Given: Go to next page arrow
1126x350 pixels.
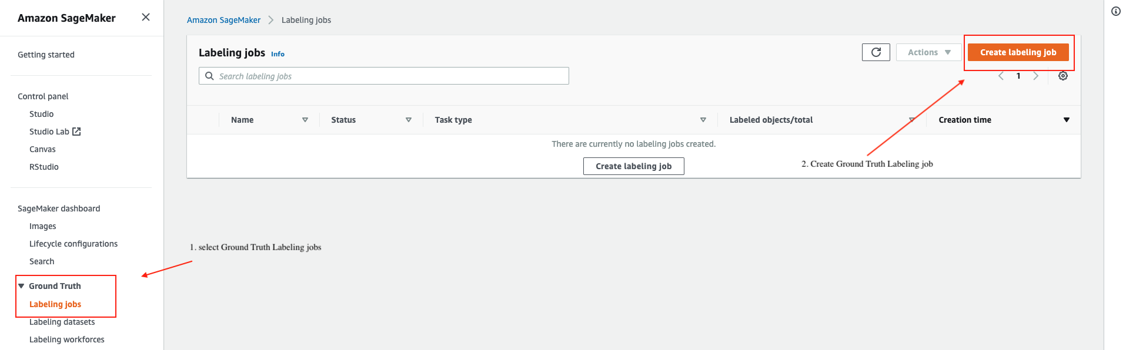Looking at the screenshot, I should [x=1035, y=76].
